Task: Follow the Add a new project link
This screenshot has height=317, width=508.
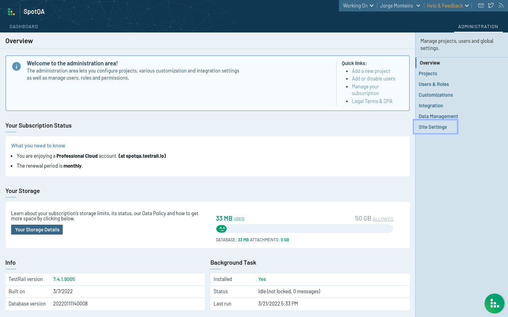Action: 371,71
